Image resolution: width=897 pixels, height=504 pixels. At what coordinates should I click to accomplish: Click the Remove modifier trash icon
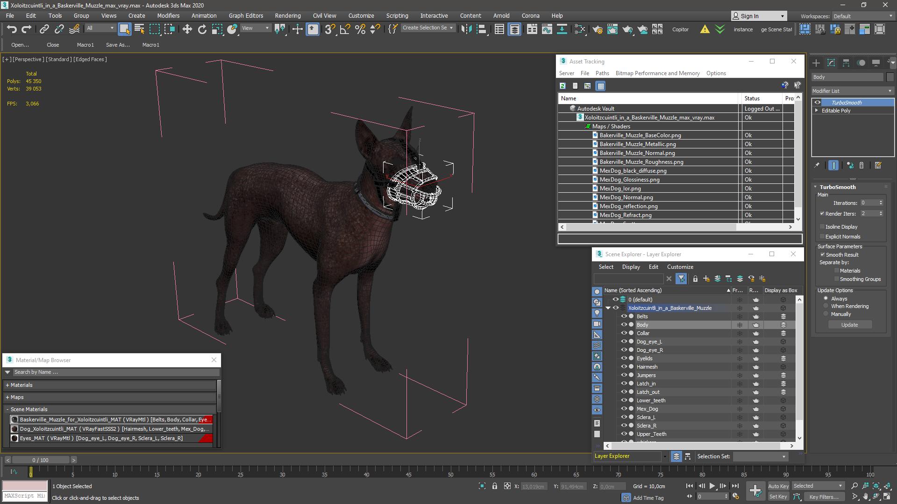(x=861, y=165)
